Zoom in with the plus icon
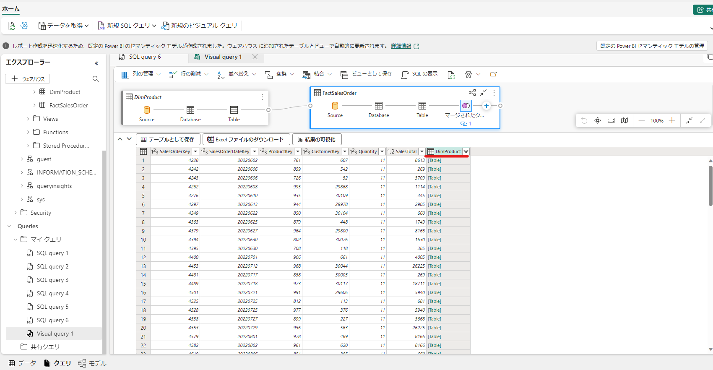 click(672, 120)
